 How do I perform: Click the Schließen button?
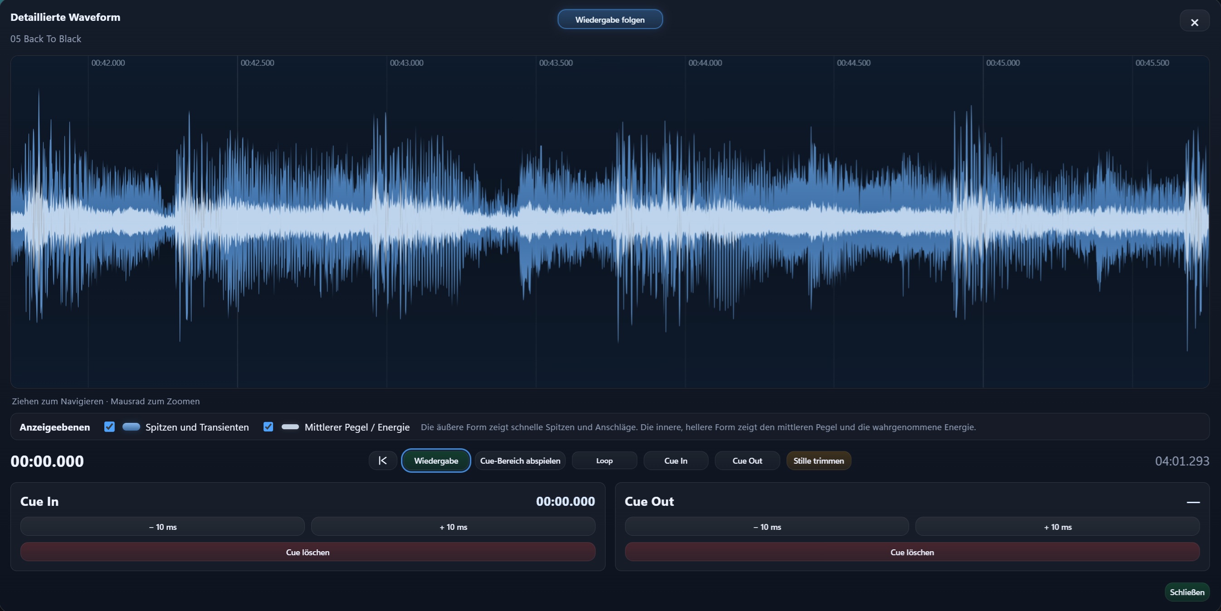(1187, 592)
